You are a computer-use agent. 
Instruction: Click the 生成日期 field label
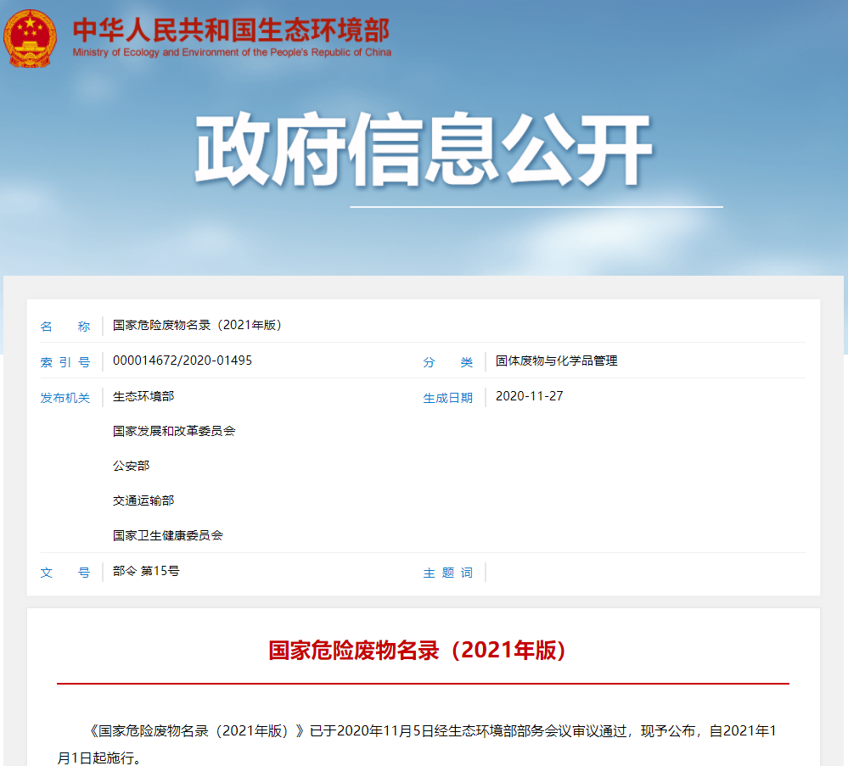tap(448, 398)
